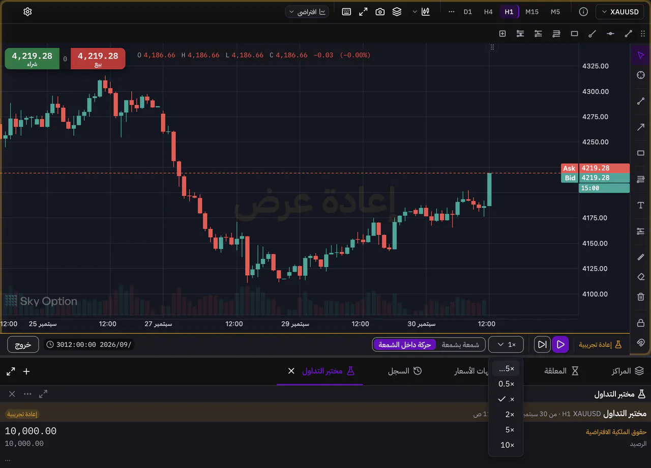Open the settings gear icon
651x468 pixels.
(x=27, y=12)
